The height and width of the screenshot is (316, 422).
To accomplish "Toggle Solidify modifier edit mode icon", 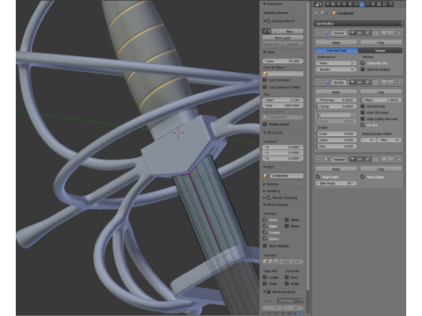I will 367,83.
